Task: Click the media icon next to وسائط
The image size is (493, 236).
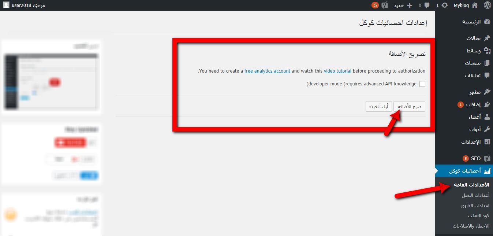Action: 487,51
